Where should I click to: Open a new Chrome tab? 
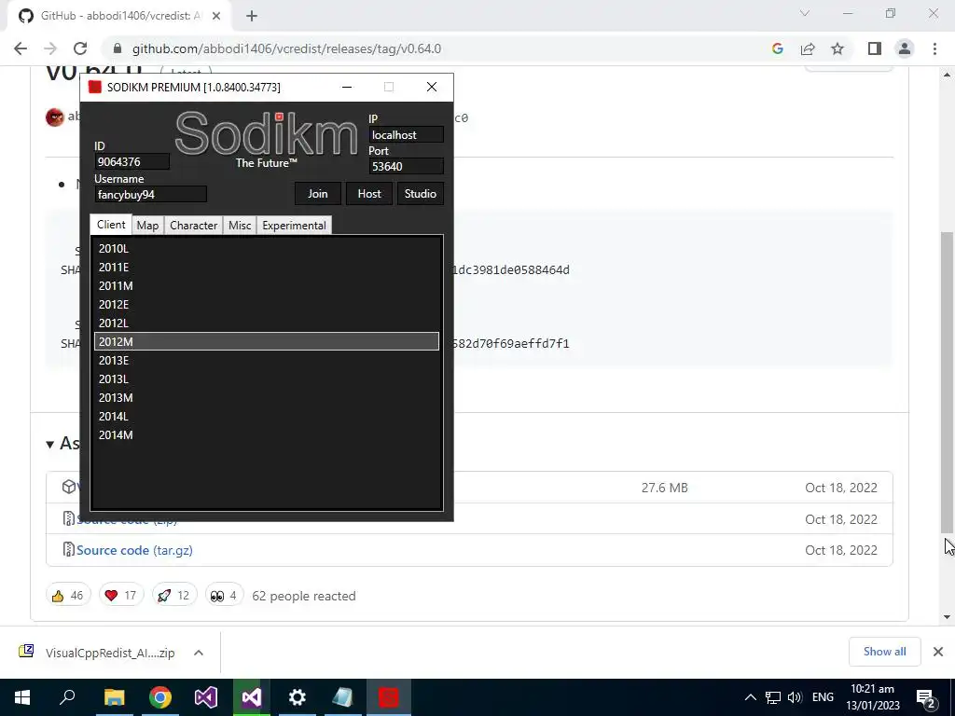252,16
